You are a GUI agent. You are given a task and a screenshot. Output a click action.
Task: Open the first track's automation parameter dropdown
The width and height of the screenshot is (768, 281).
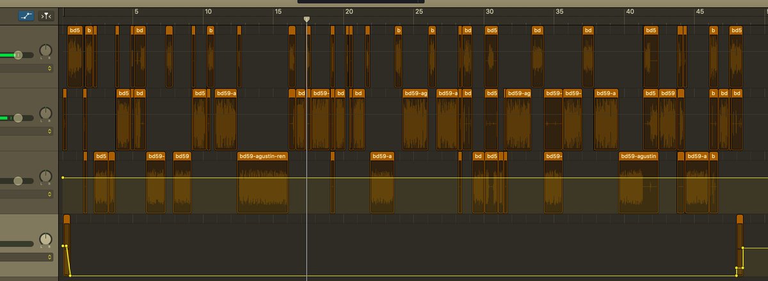(50, 68)
